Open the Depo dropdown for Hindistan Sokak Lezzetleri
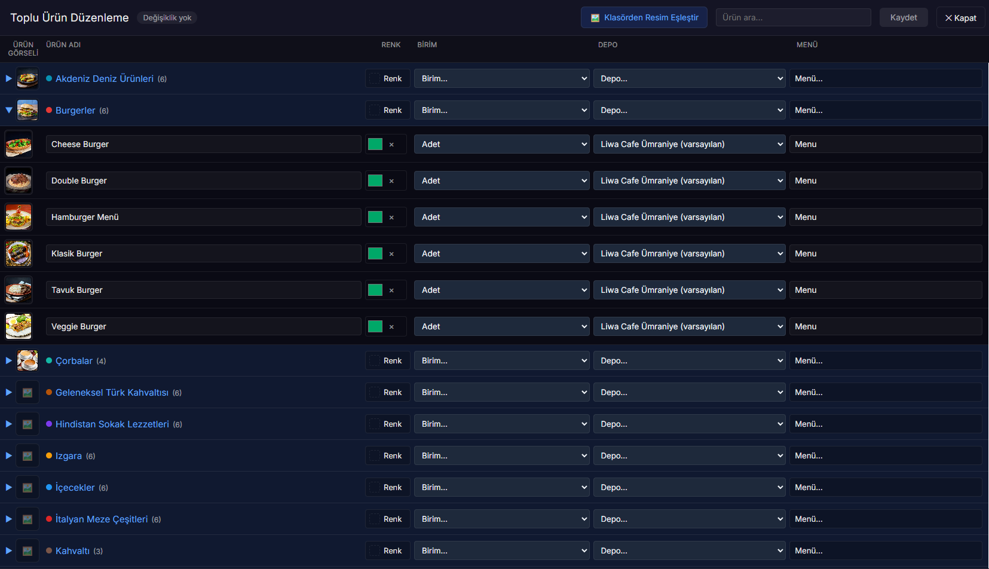The width and height of the screenshot is (989, 569). coord(688,424)
